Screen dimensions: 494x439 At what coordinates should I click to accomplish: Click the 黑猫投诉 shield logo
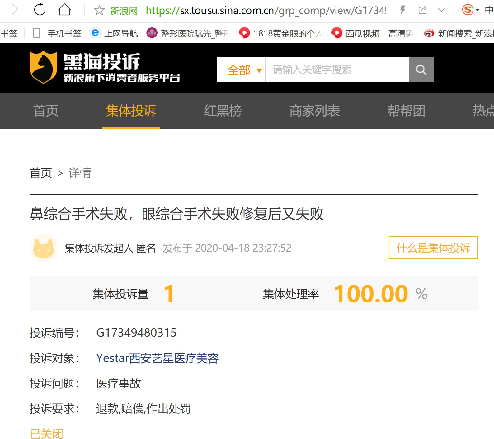click(43, 67)
